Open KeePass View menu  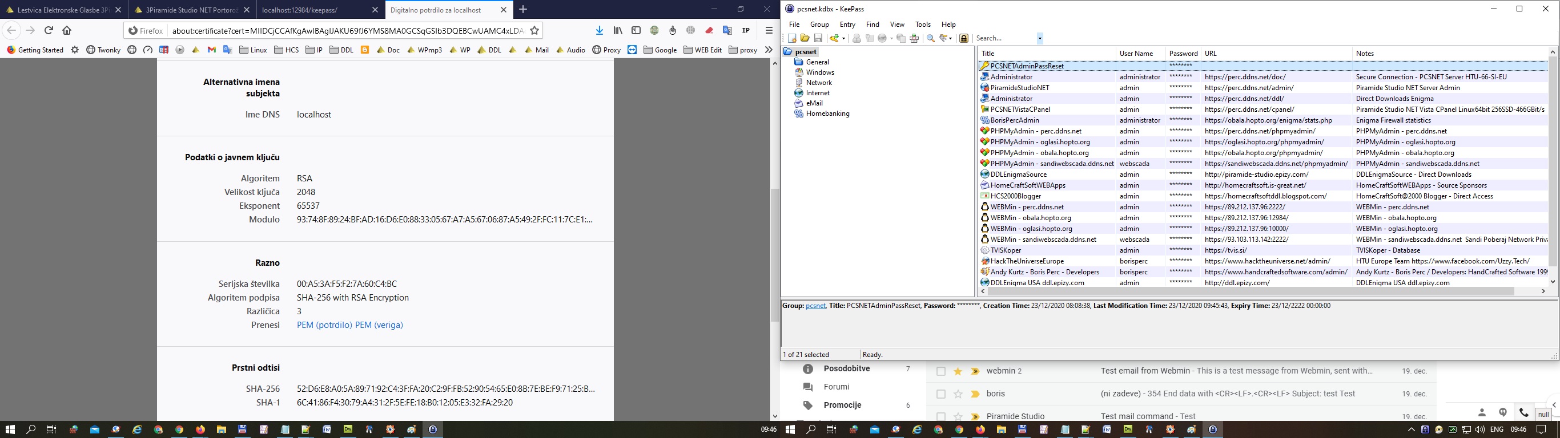tap(897, 24)
